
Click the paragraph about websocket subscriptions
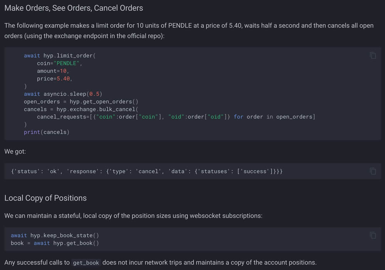(x=133, y=216)
